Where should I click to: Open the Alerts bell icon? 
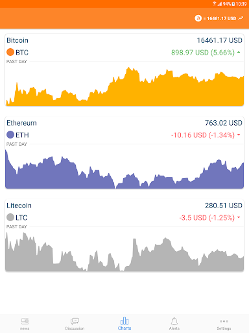click(x=174, y=321)
